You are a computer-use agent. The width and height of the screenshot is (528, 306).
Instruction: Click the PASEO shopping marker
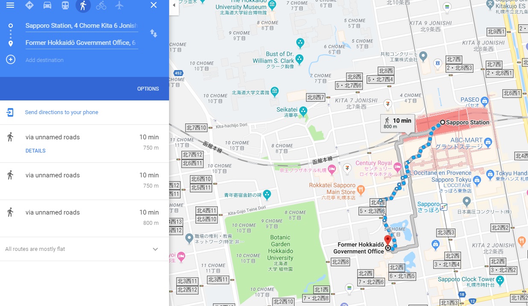coord(484,102)
